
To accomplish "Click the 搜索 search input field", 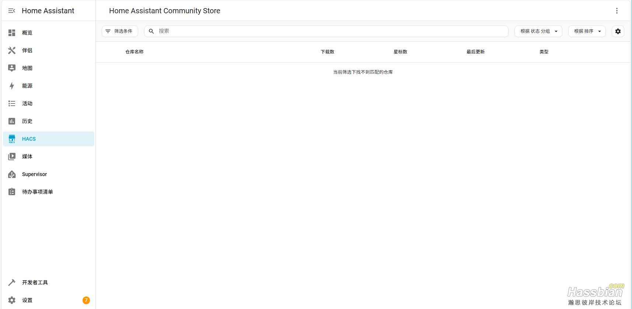I will tap(332, 31).
